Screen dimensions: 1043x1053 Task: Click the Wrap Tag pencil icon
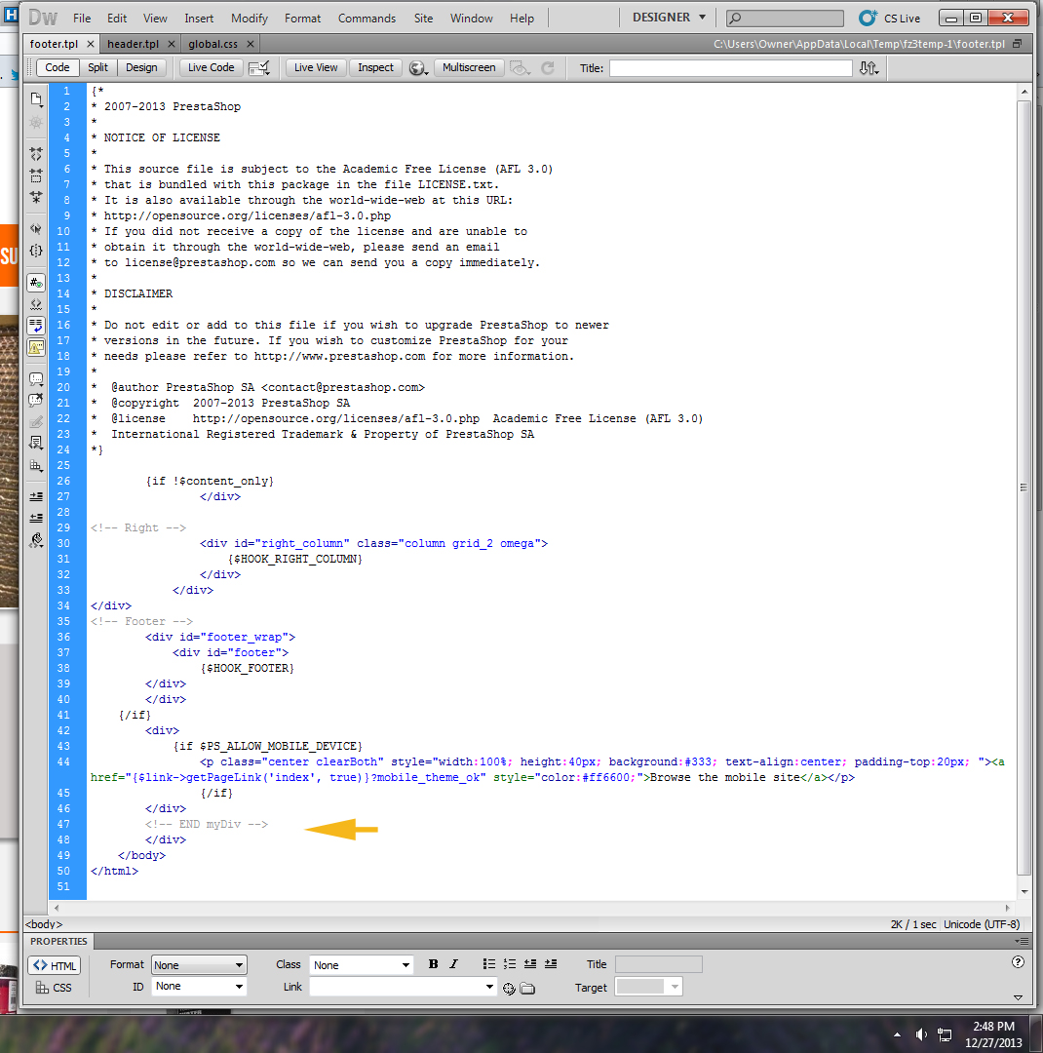point(36,422)
